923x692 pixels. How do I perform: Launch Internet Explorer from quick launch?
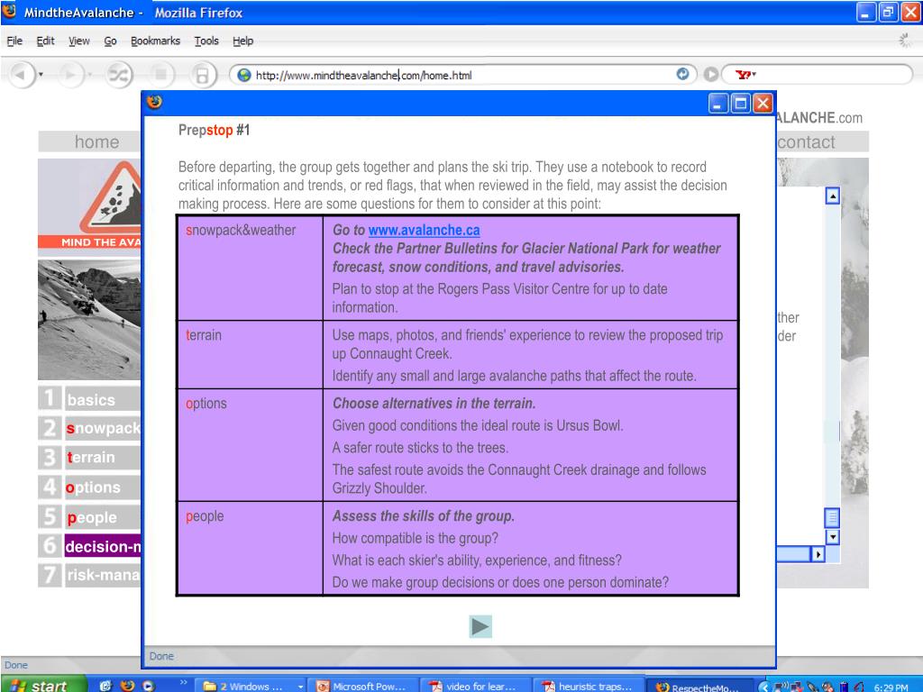click(106, 686)
